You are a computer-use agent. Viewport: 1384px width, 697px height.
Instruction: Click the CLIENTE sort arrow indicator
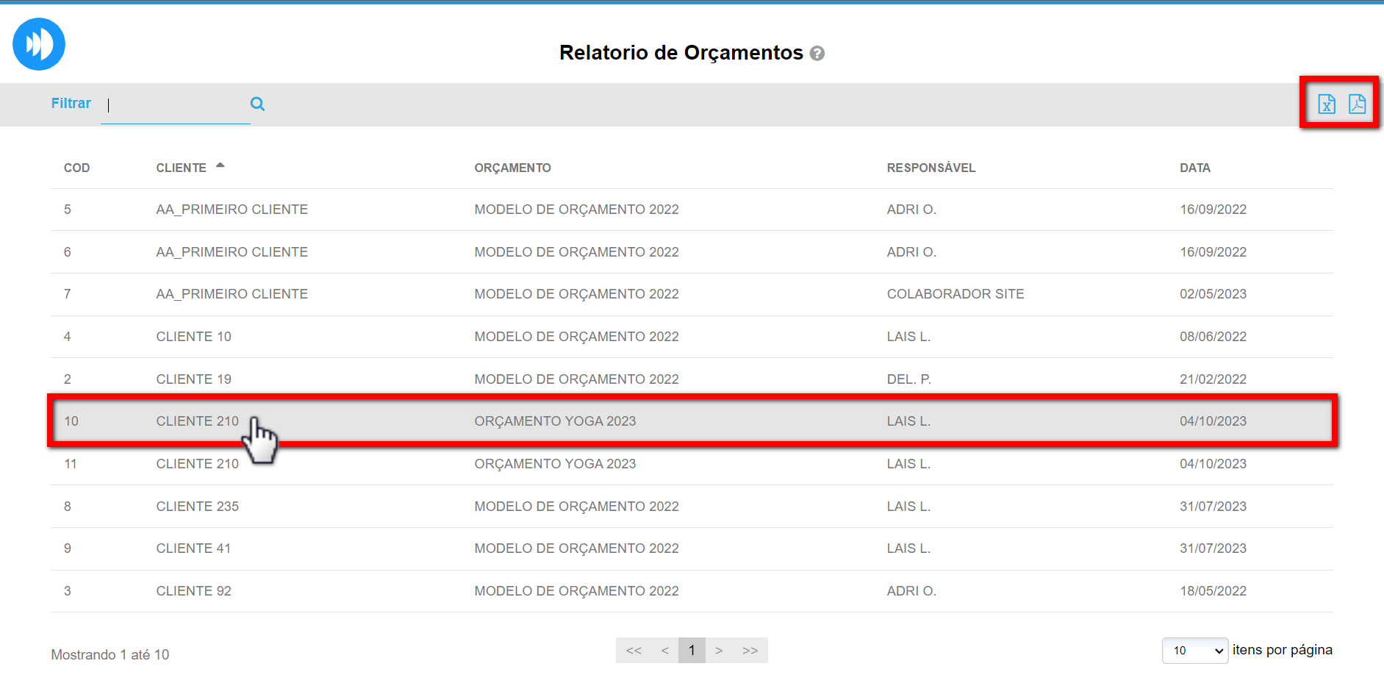click(220, 166)
